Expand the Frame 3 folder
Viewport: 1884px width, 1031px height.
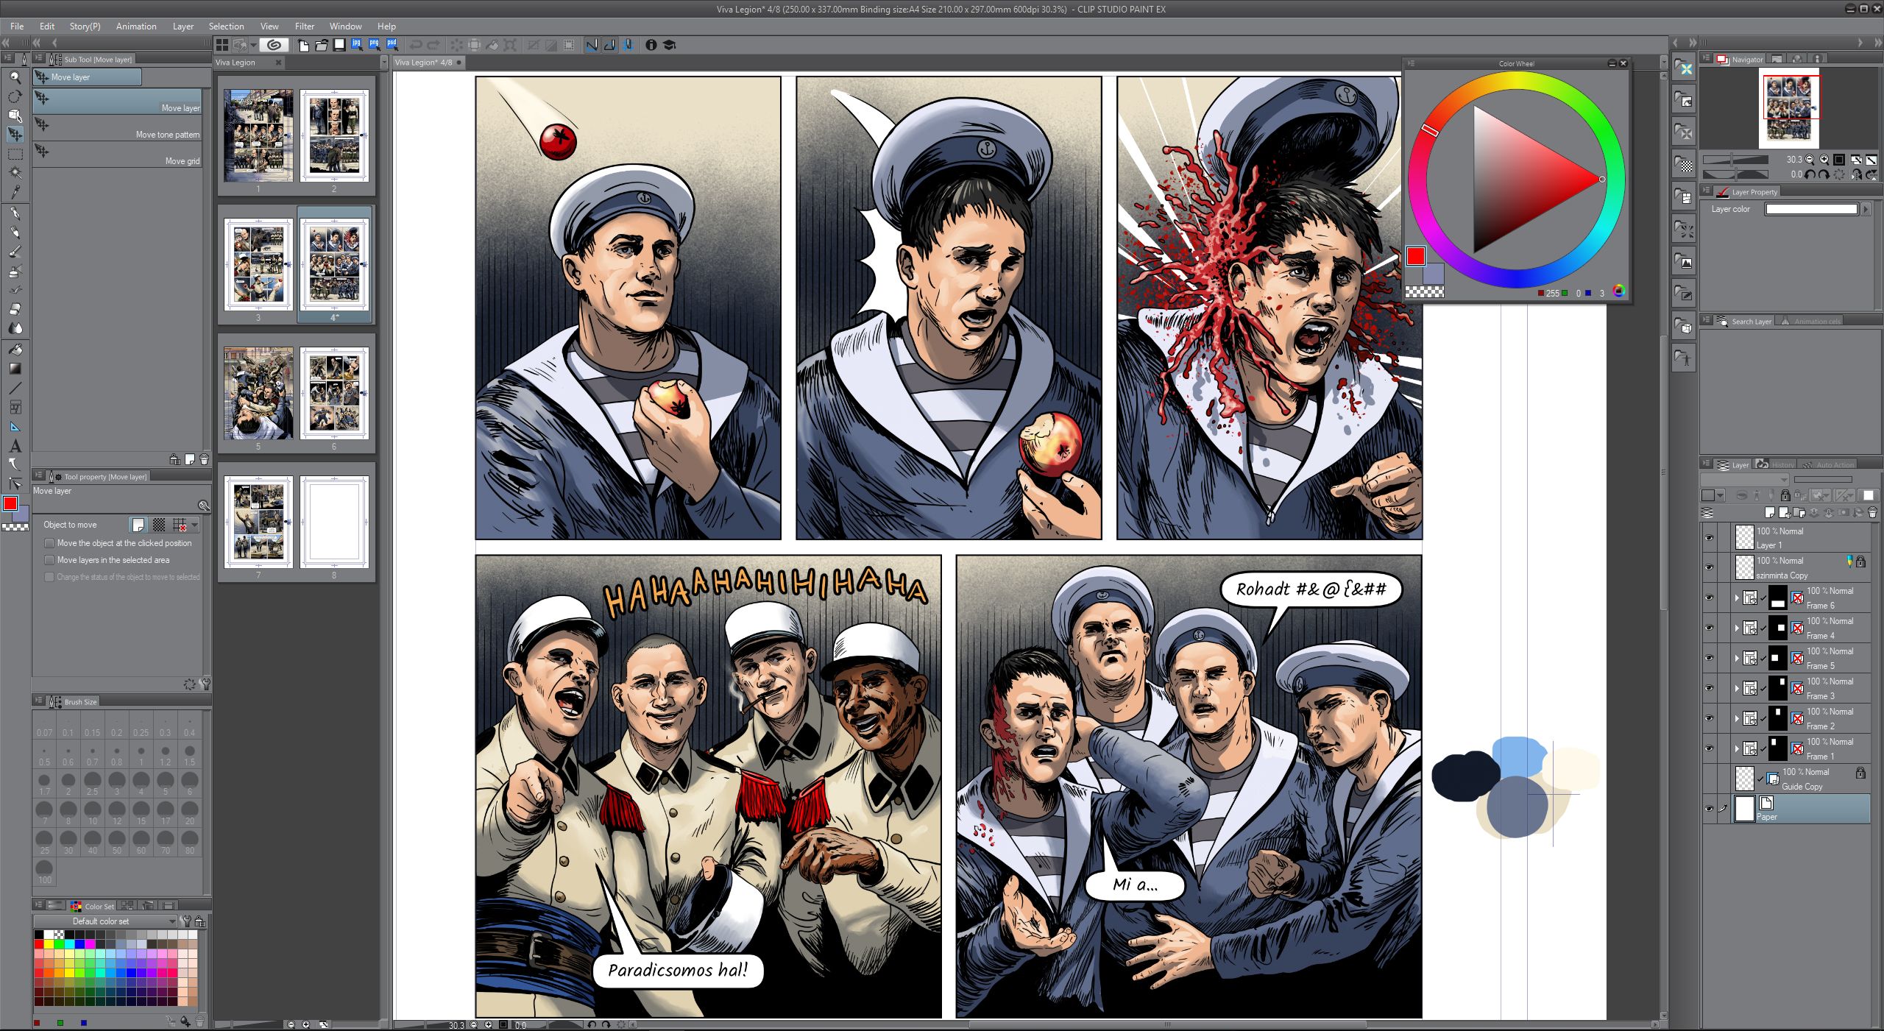point(1737,689)
